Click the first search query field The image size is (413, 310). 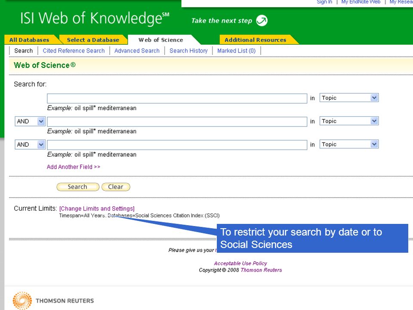[x=177, y=98]
